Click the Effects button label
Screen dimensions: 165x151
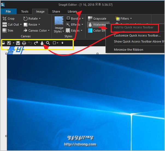click(x=76, y=25)
